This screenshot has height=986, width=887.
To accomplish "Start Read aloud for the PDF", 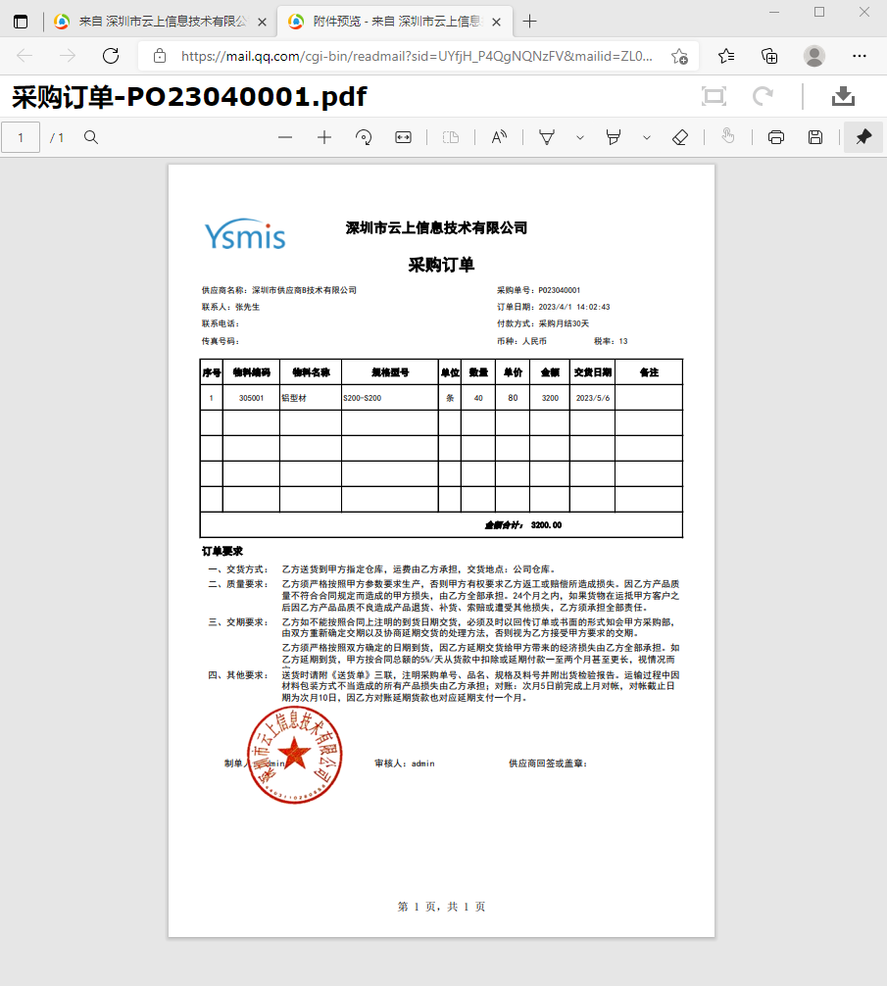I will [499, 137].
